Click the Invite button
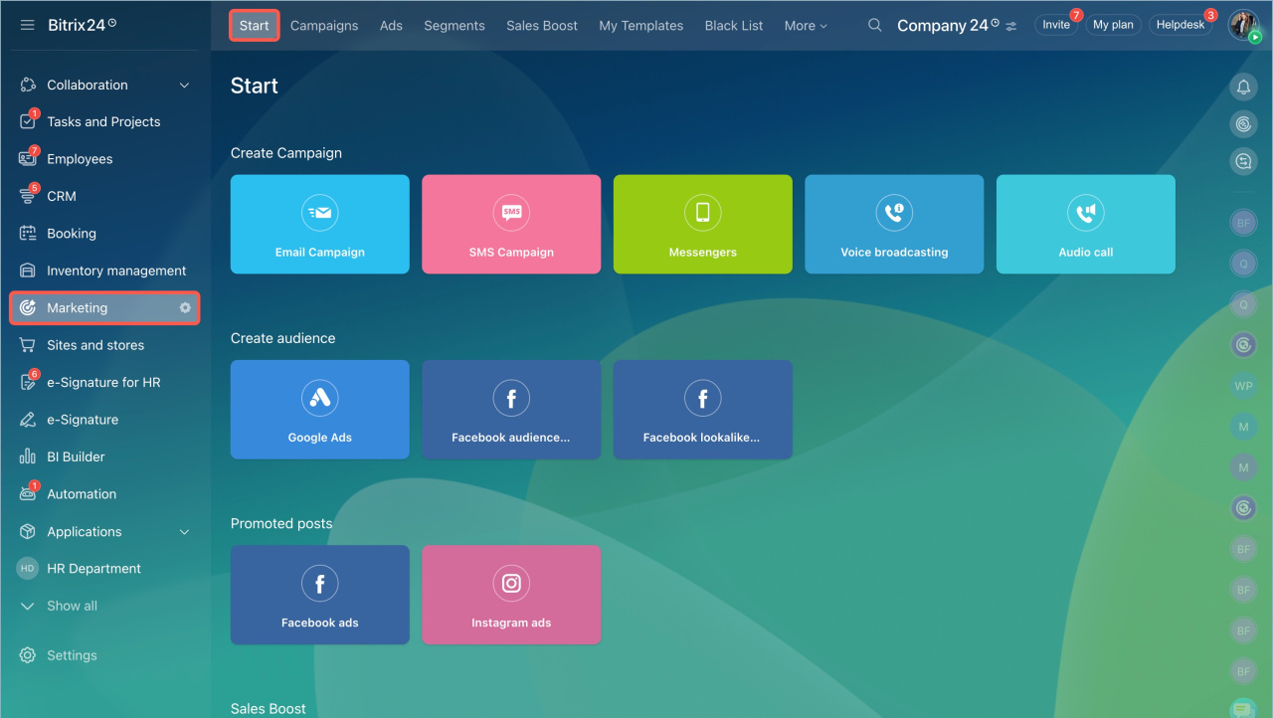Screen dimensions: 1273x718 click(1056, 25)
